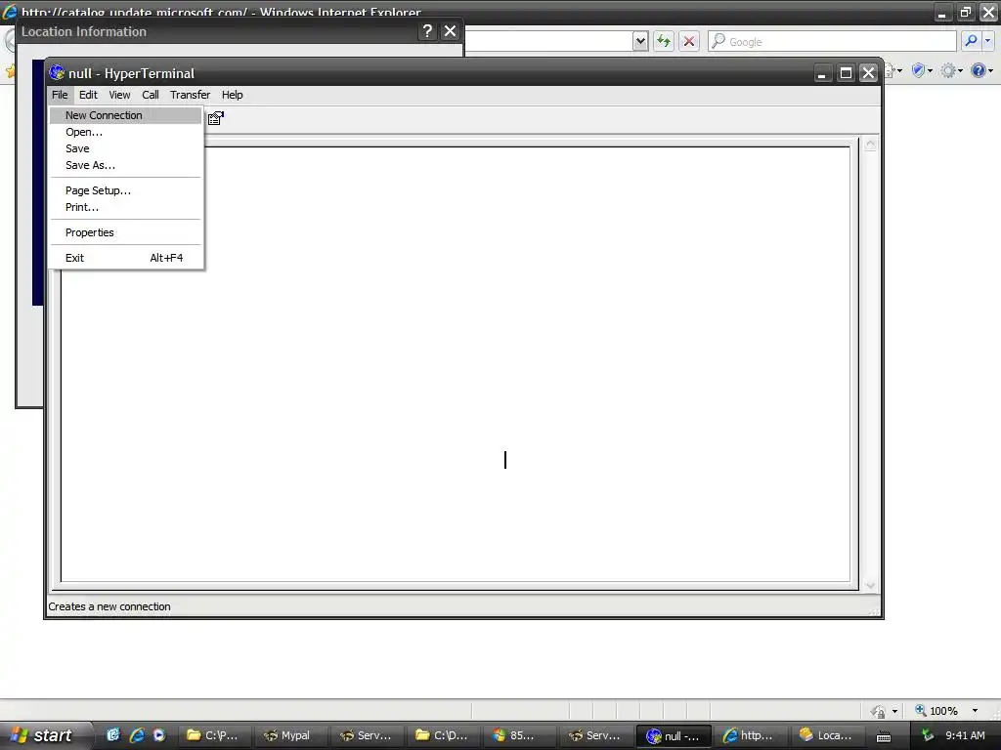Launch Windows Media Player quick launch icon
1001x750 pixels.
pyautogui.click(x=159, y=735)
